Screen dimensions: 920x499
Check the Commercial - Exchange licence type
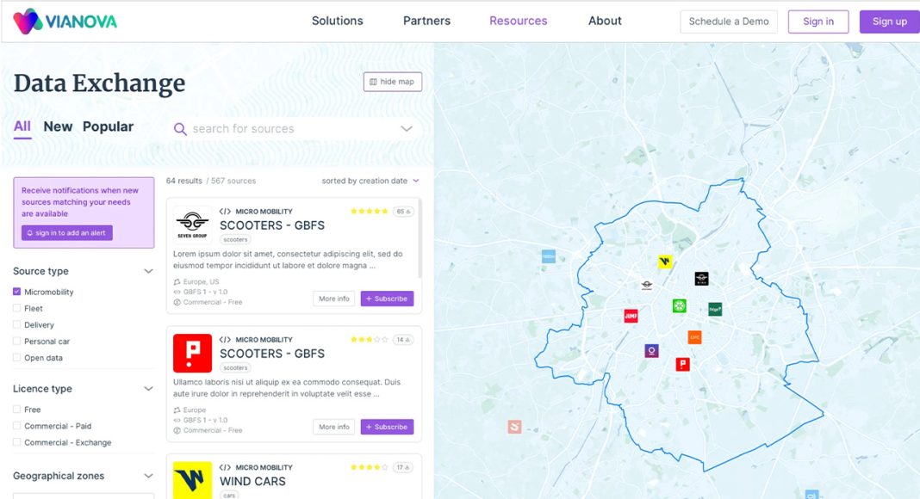coord(17,442)
